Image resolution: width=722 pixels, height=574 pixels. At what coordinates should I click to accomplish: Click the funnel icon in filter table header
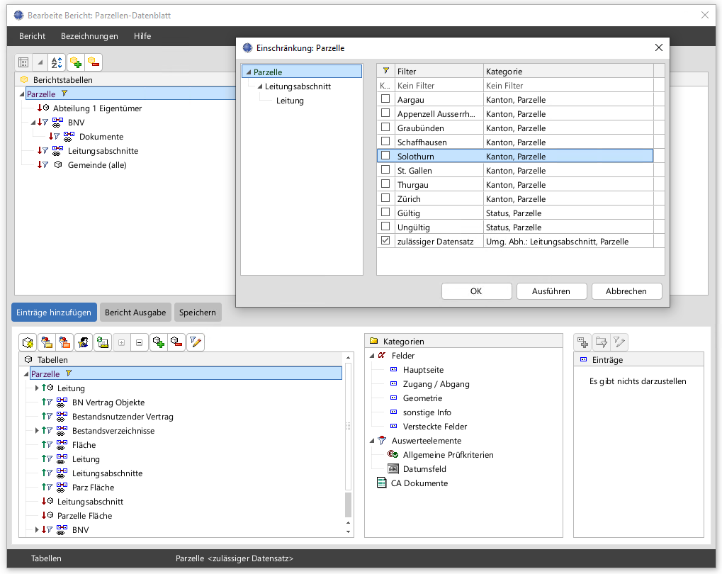(x=386, y=71)
